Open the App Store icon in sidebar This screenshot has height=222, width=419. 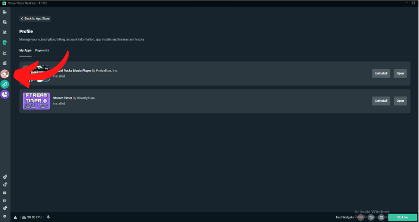point(5,43)
